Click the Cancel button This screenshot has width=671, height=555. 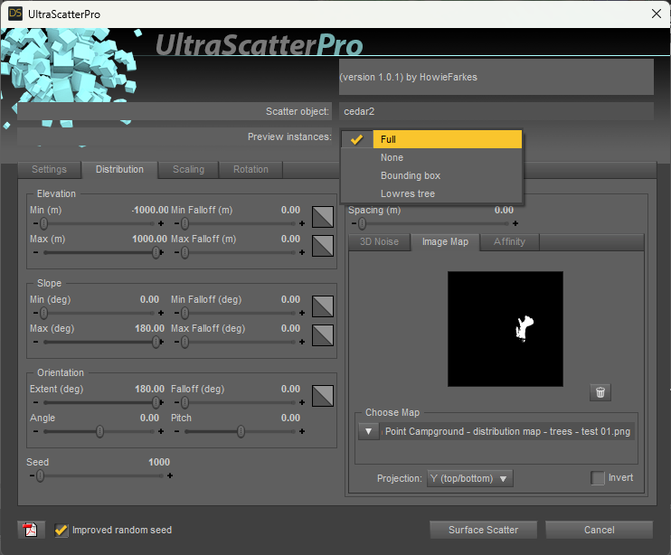[x=599, y=530]
